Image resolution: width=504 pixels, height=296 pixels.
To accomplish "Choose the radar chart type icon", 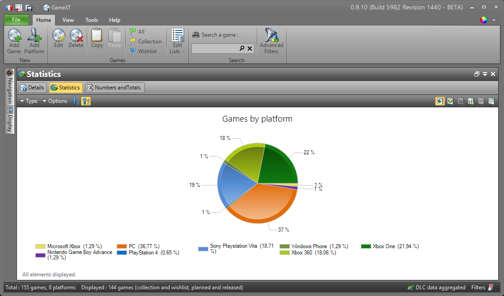I will point(491,101).
